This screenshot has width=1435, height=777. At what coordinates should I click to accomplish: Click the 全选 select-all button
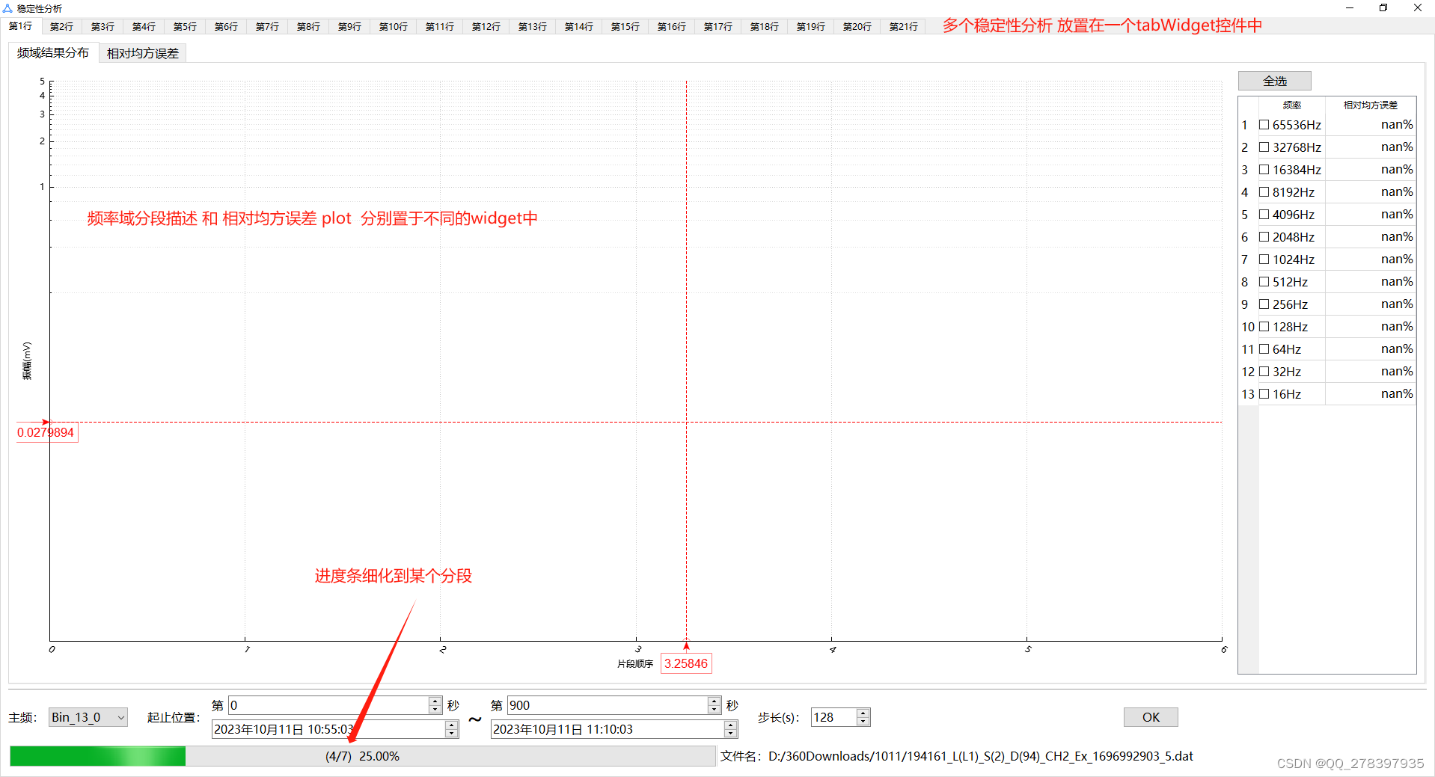(x=1274, y=81)
